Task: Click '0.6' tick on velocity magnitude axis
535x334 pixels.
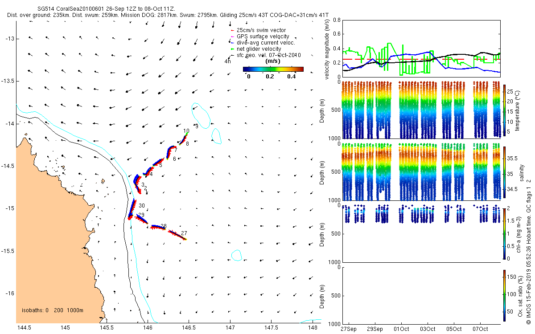Action: pos(337,34)
